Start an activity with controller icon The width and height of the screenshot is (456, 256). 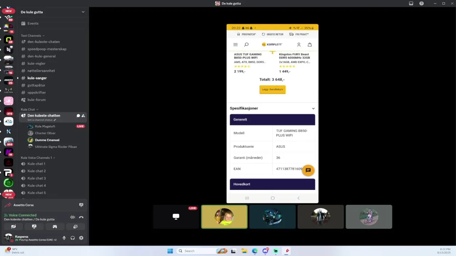pyautogui.click(x=55, y=226)
